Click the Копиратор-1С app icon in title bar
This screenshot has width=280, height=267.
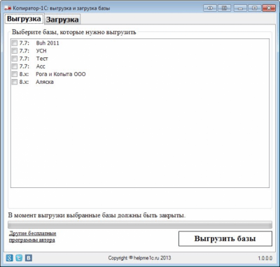[8, 8]
